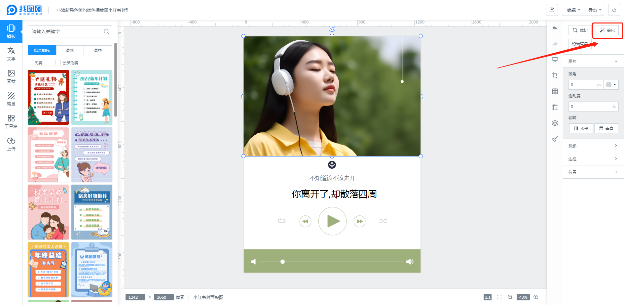Enable the 会员免费 filter checkbox
624x305 pixels.
point(58,63)
